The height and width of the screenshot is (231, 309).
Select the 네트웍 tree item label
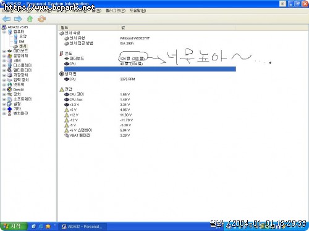(19, 84)
